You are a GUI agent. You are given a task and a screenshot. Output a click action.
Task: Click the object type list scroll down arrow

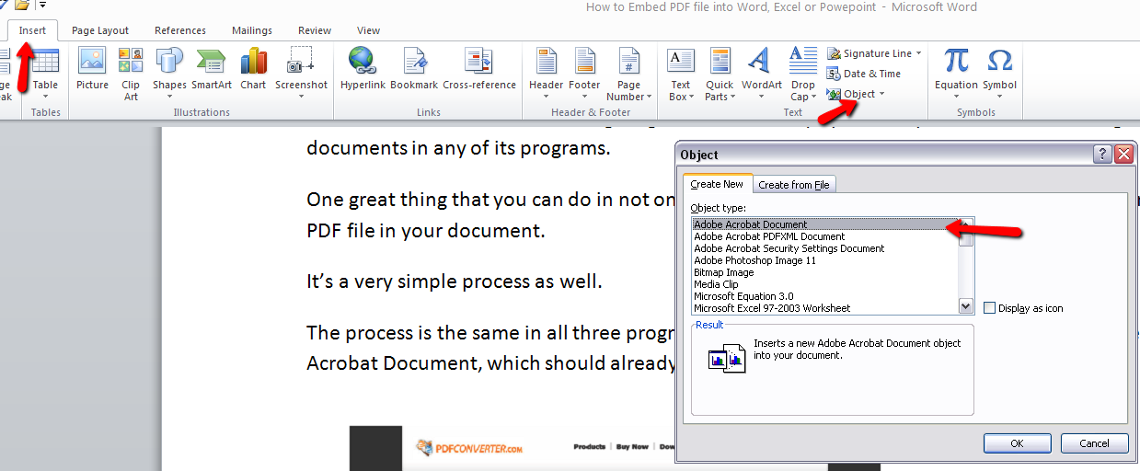(965, 306)
